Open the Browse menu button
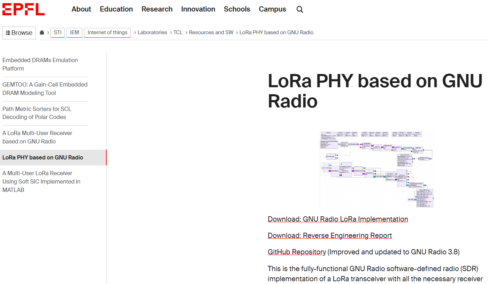This screenshot has width=488, height=284. pyautogui.click(x=19, y=33)
